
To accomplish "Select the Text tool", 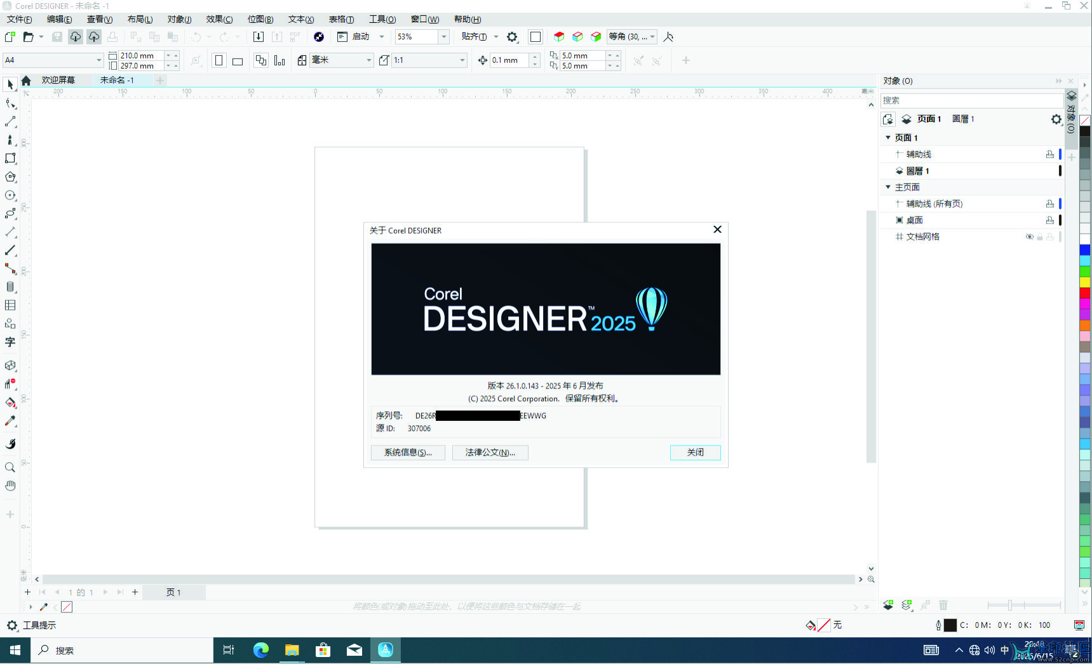I will click(10, 342).
